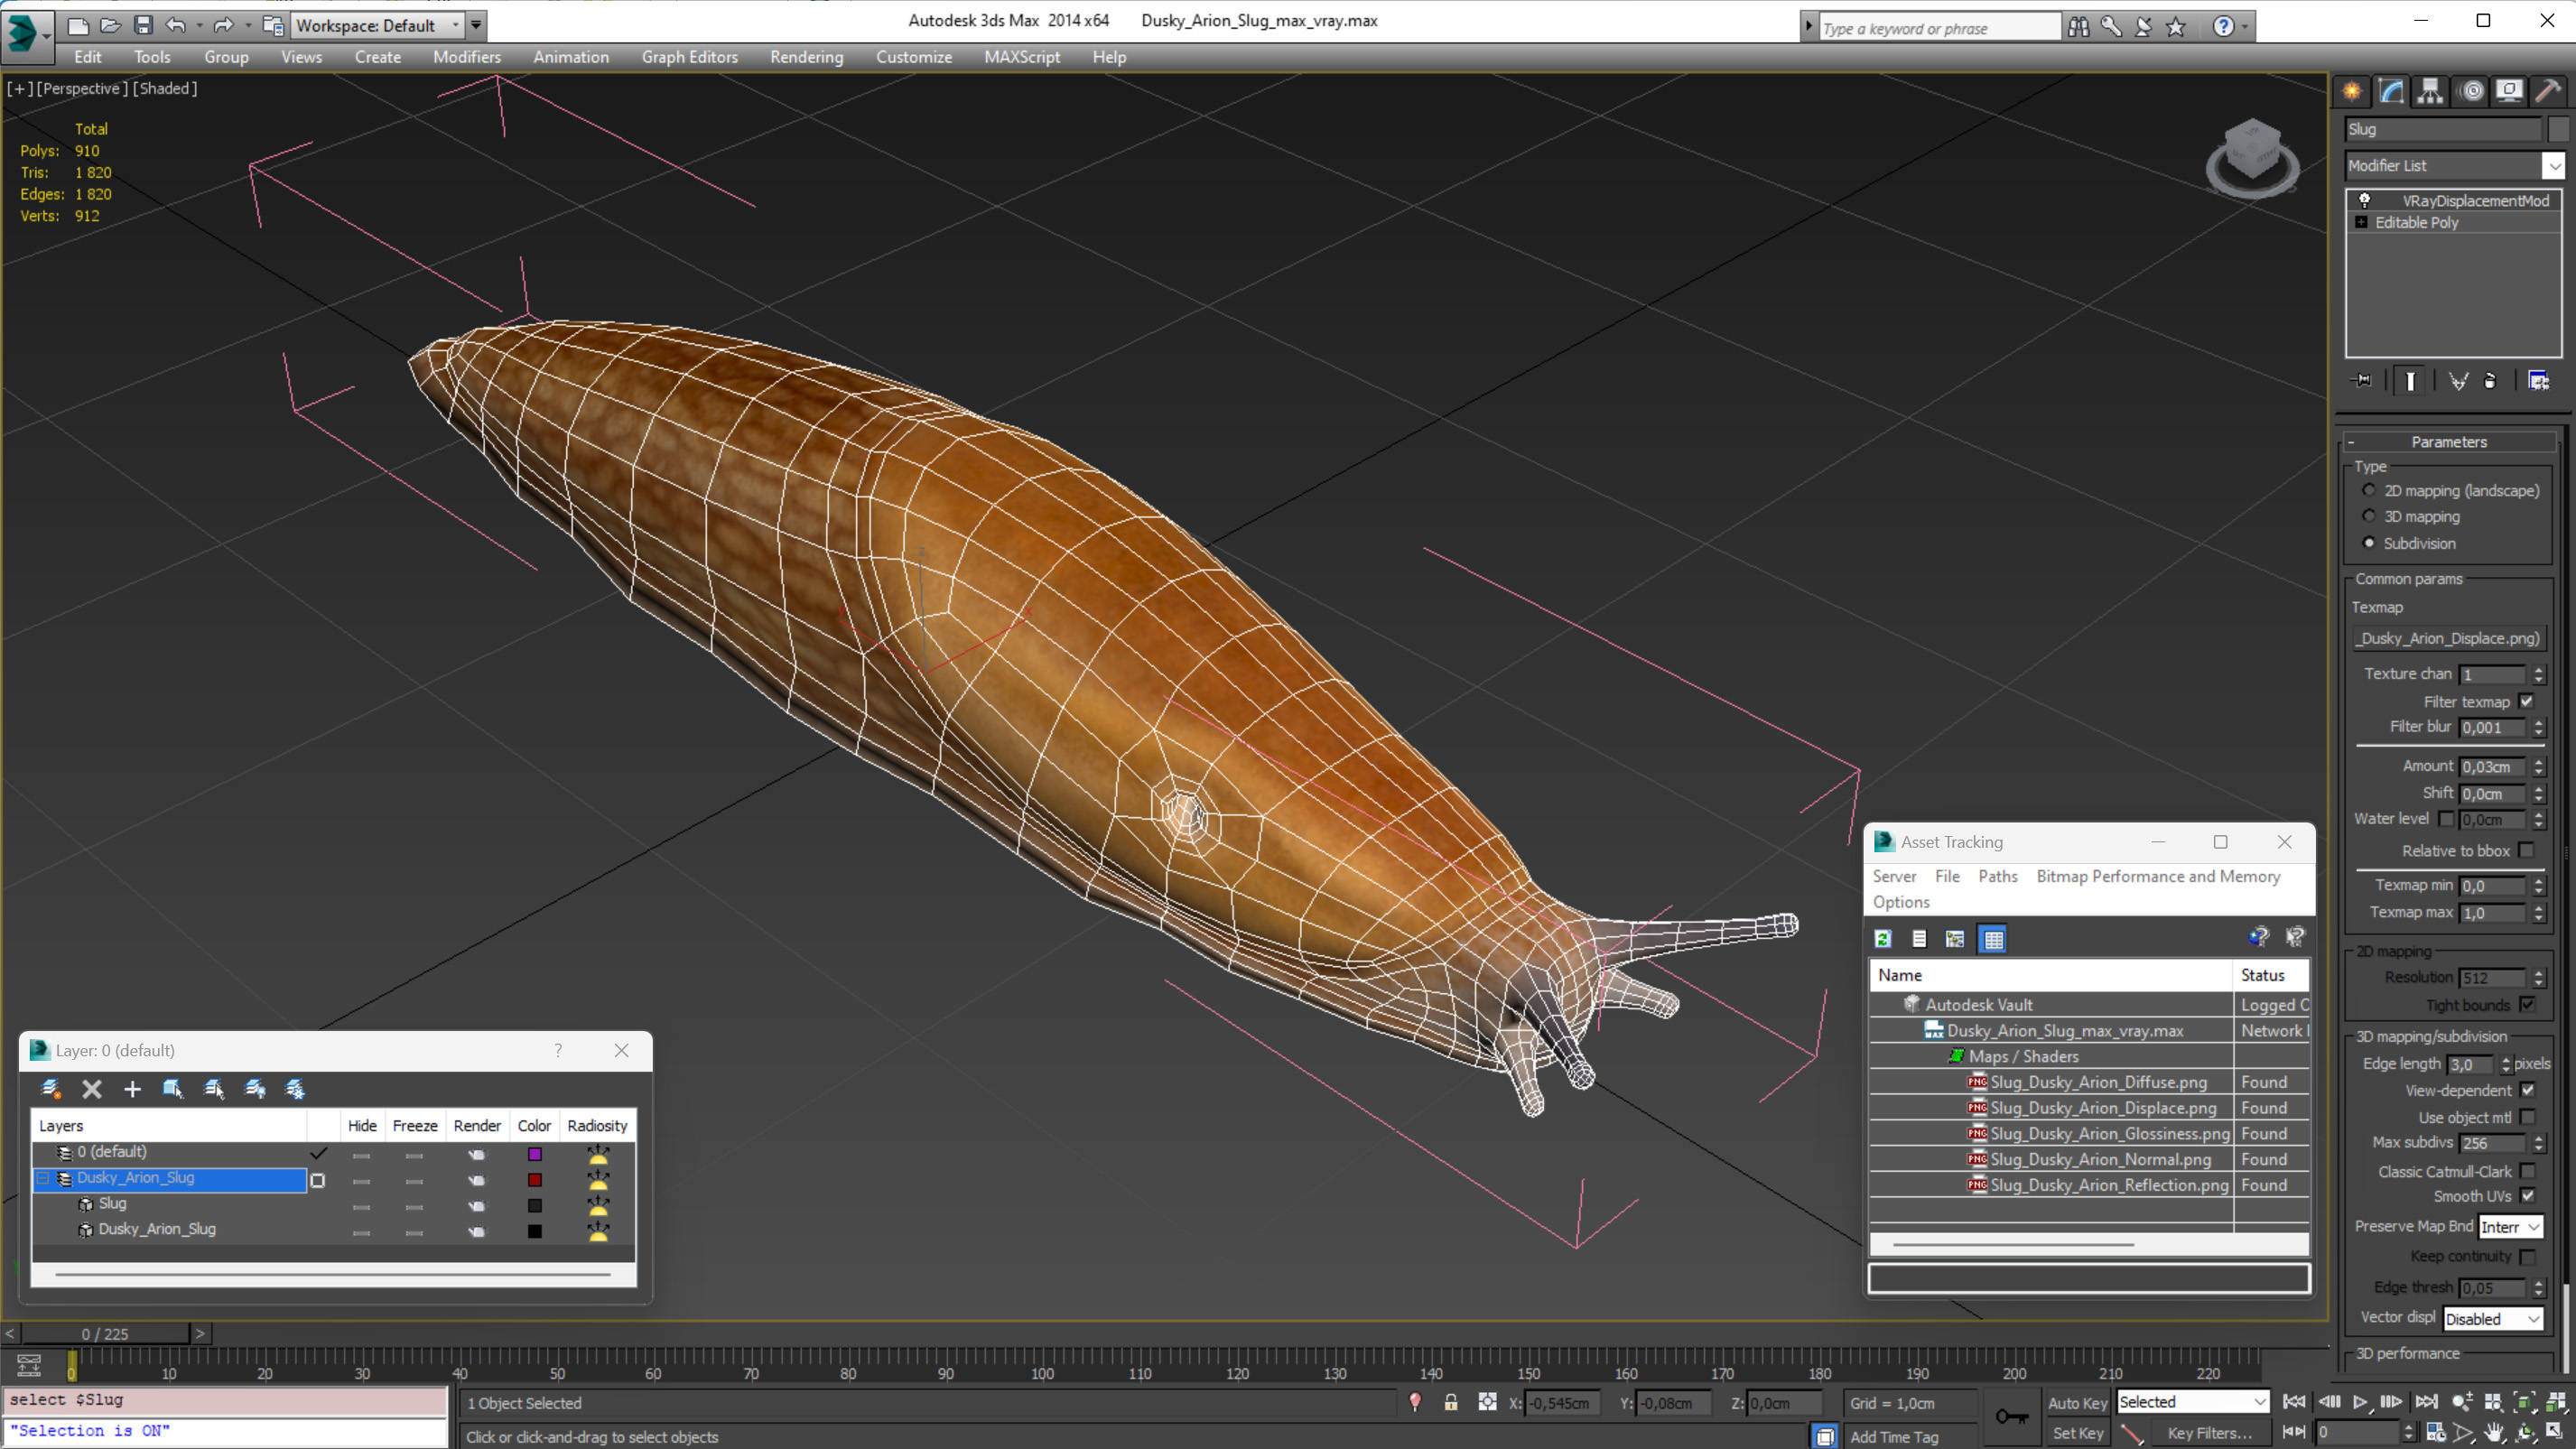Image resolution: width=2576 pixels, height=1449 pixels.
Task: Open the MAXScript menu
Action: 1021,57
